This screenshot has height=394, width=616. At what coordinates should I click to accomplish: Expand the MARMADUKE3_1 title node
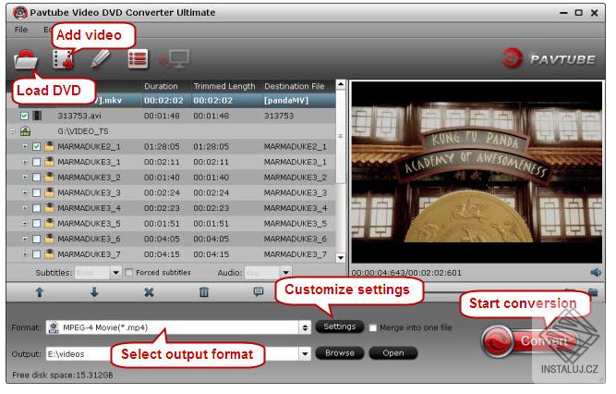(x=25, y=162)
